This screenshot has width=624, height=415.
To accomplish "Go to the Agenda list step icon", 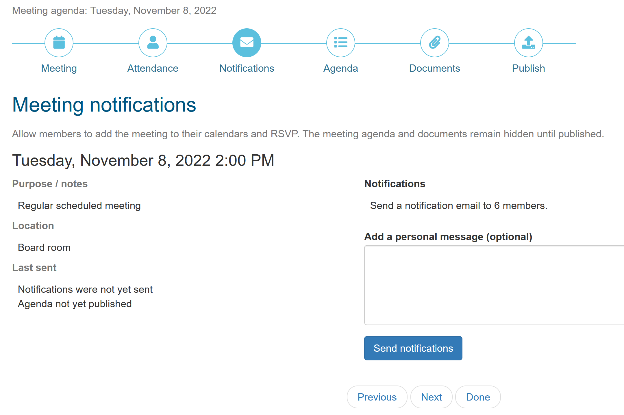I will [341, 43].
